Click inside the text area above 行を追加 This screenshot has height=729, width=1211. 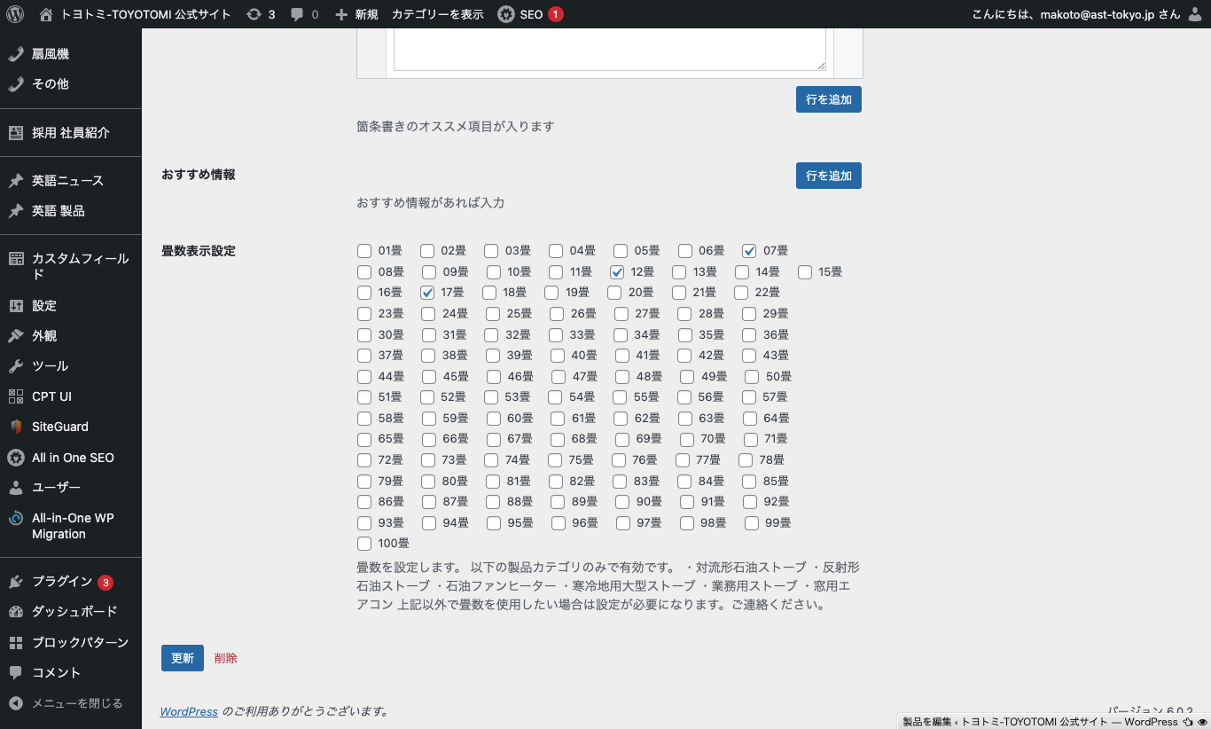pyautogui.click(x=610, y=50)
